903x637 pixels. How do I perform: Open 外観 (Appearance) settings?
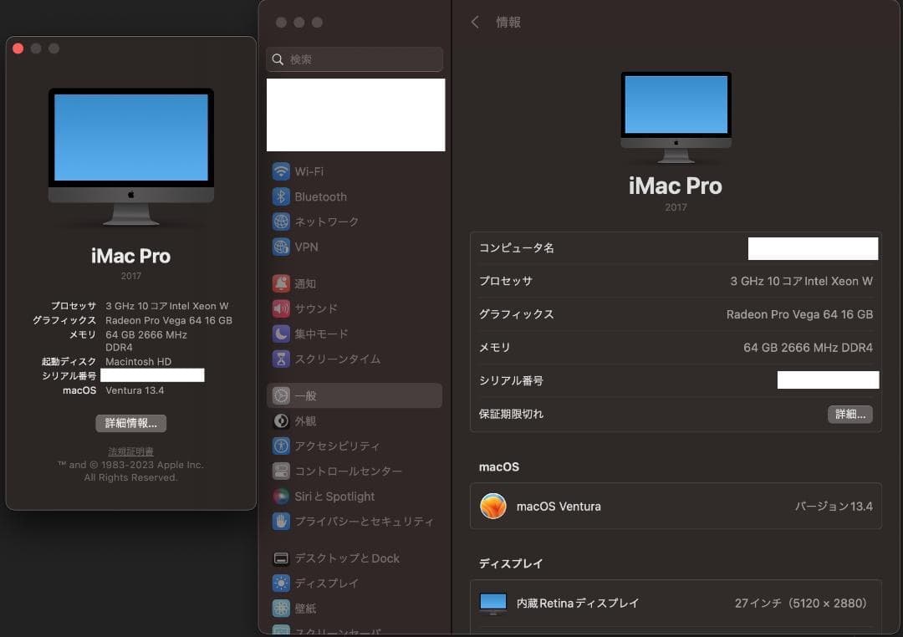click(x=305, y=420)
